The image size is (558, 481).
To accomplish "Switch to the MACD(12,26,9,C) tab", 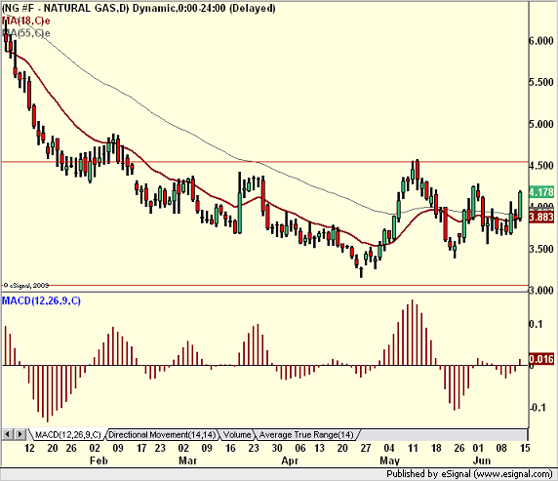I will click(x=68, y=435).
